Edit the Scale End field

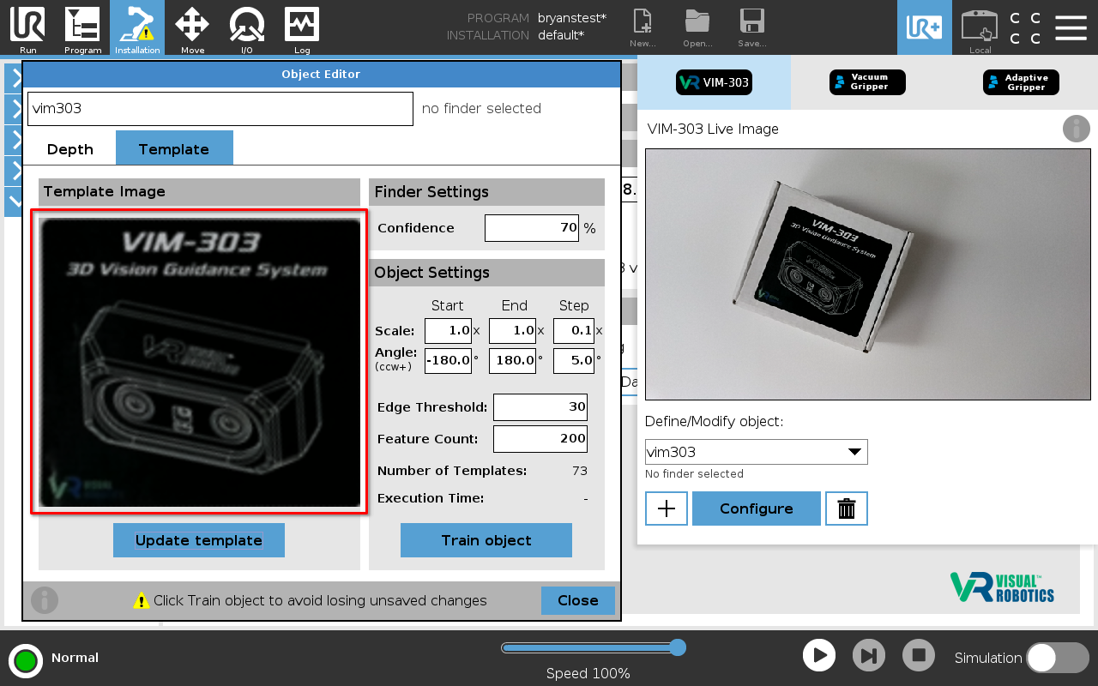(x=512, y=331)
